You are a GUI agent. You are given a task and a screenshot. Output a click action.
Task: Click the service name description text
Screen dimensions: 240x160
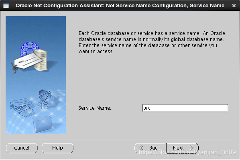[152, 42]
